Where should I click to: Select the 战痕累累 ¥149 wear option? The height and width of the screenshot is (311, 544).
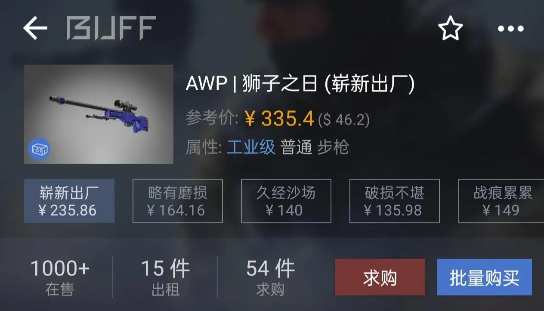click(501, 201)
